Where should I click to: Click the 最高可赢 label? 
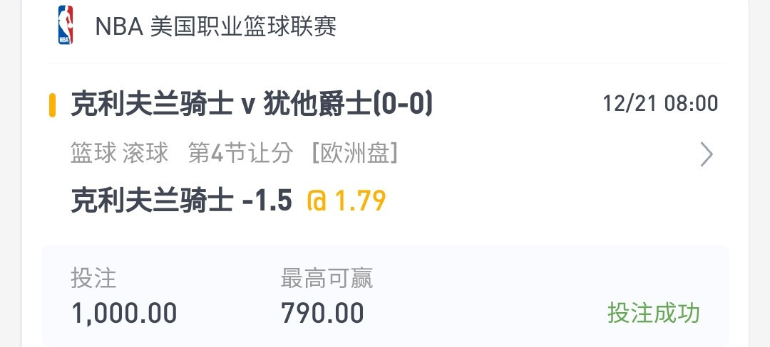point(327,278)
